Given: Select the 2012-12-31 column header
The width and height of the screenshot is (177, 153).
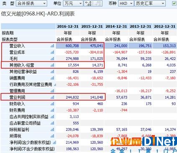Looking at the screenshot, I should tap(165, 26).
